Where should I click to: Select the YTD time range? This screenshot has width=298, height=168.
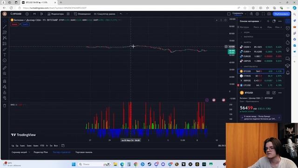tap(42, 146)
